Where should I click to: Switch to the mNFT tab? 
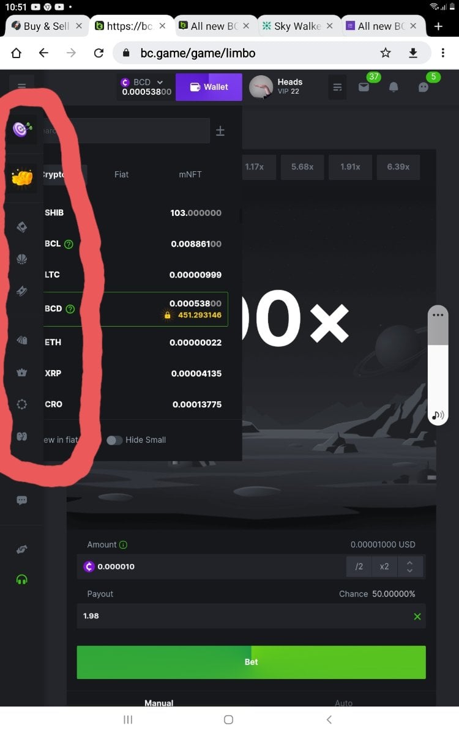pyautogui.click(x=190, y=174)
